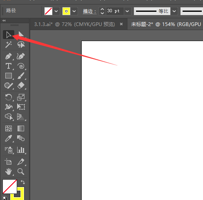This screenshot has height=200, width=203.
Task: Select the Free Transform tool
Action: click(21, 107)
